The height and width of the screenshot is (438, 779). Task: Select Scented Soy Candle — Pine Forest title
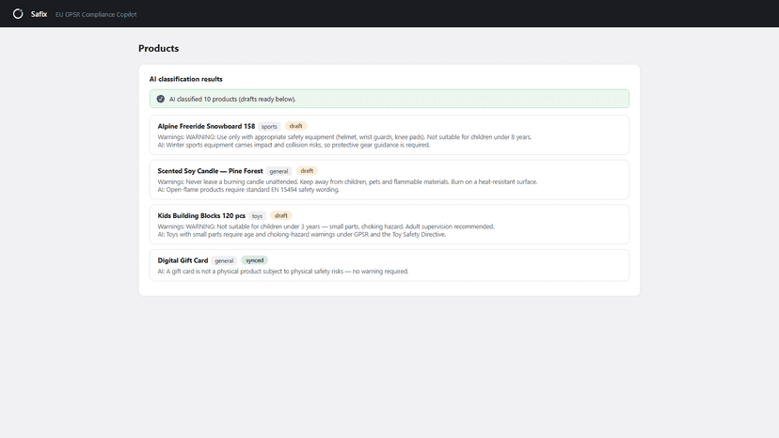[210, 171]
